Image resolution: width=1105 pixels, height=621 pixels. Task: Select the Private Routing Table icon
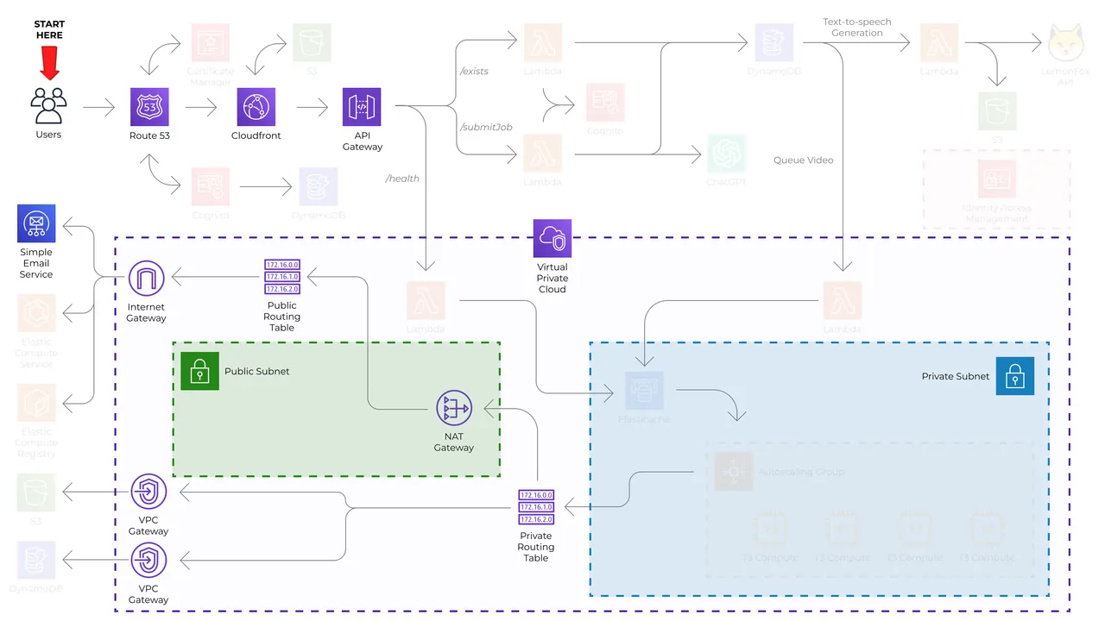click(536, 507)
